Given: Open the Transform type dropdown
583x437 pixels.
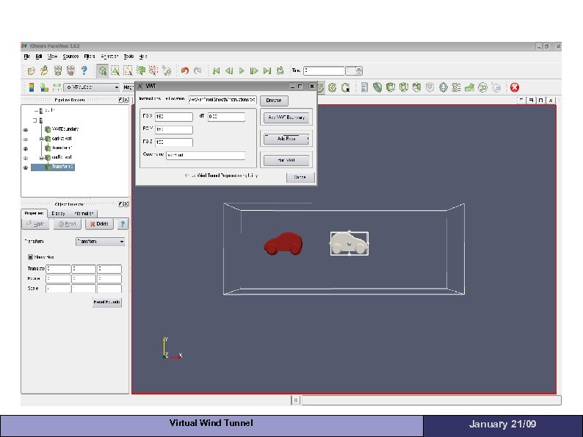Looking at the screenshot, I should (101, 242).
